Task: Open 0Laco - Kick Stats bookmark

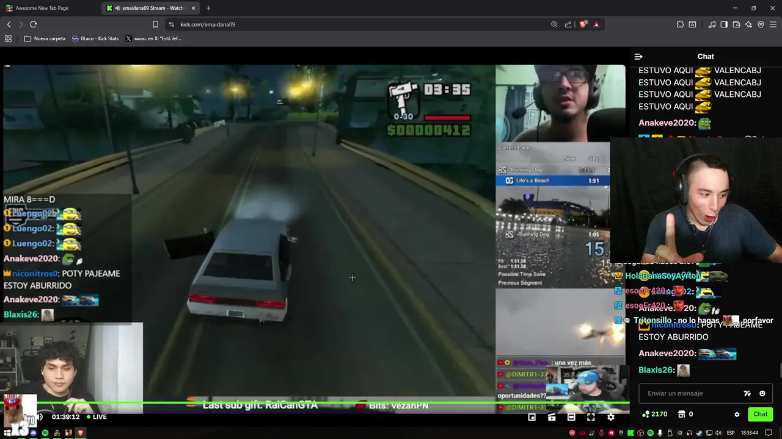Action: tap(95, 38)
